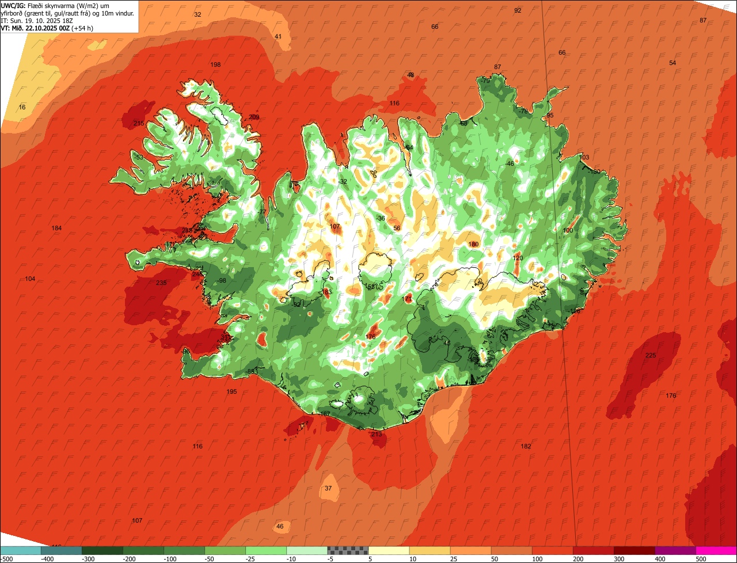Viewport: 737px width, 563px height.
Task: Click the light green -25 to -10 swatch
Action: [x=265, y=550]
